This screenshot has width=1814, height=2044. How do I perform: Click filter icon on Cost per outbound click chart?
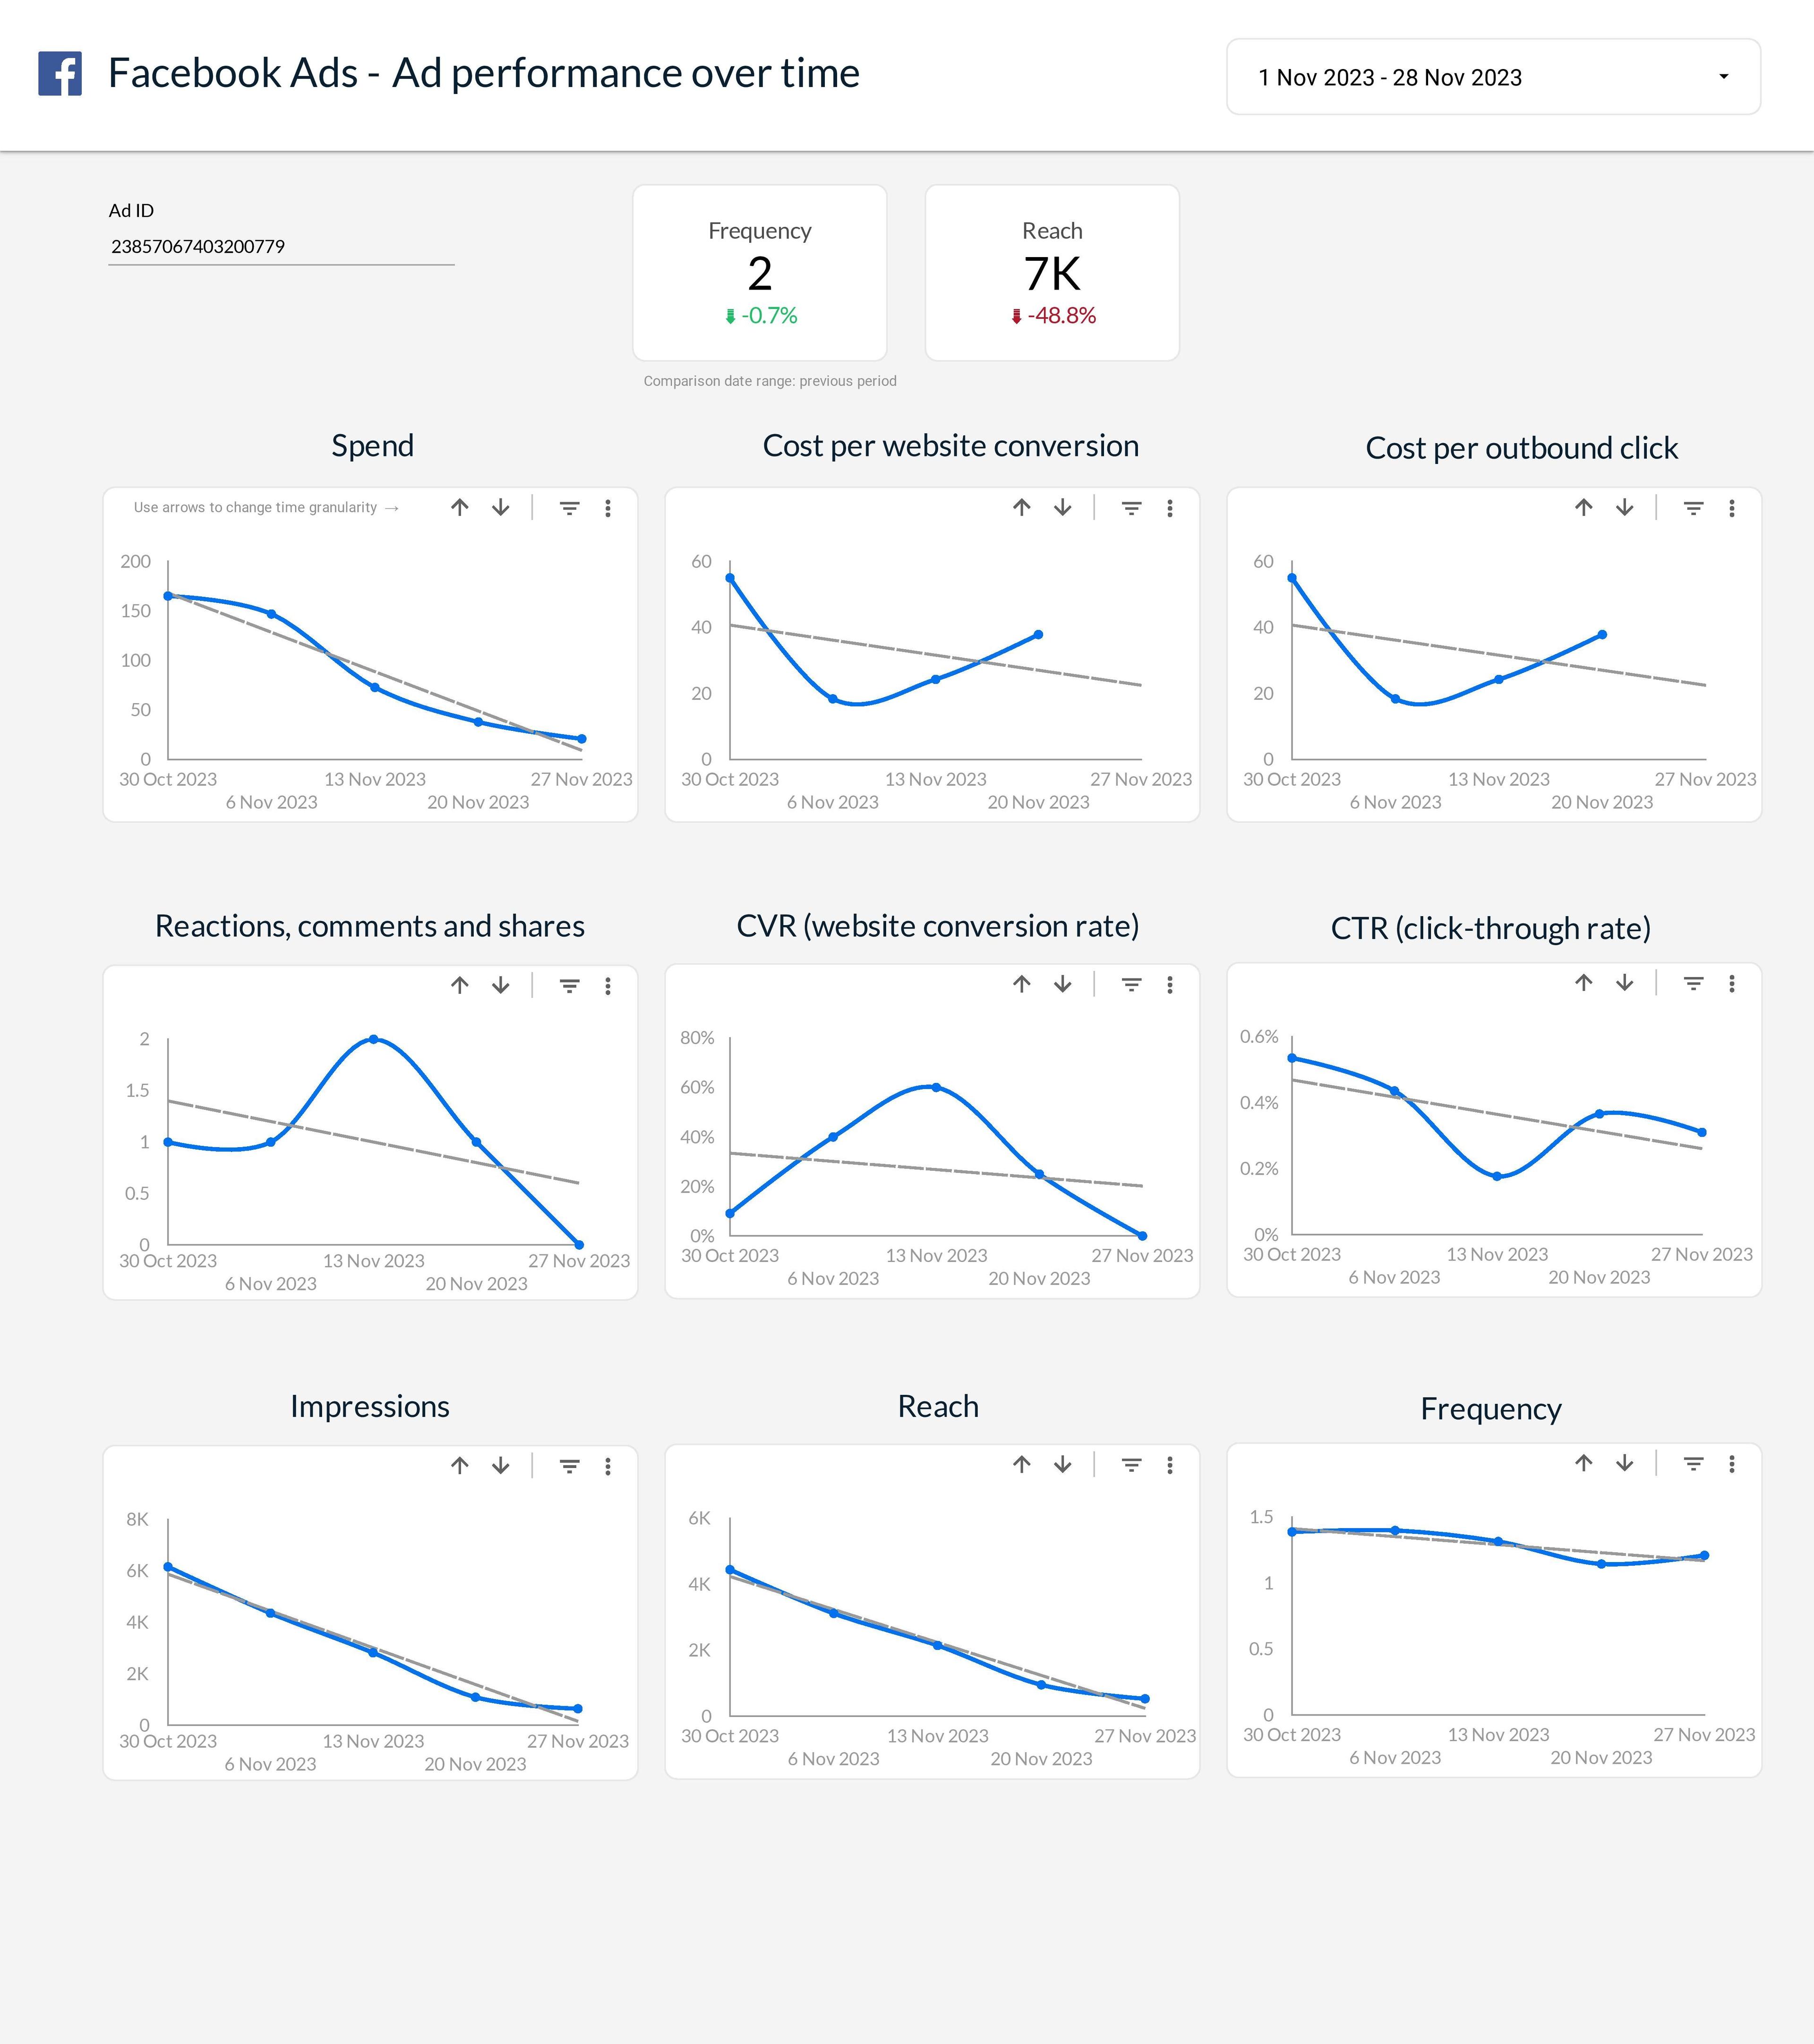[x=1693, y=508]
